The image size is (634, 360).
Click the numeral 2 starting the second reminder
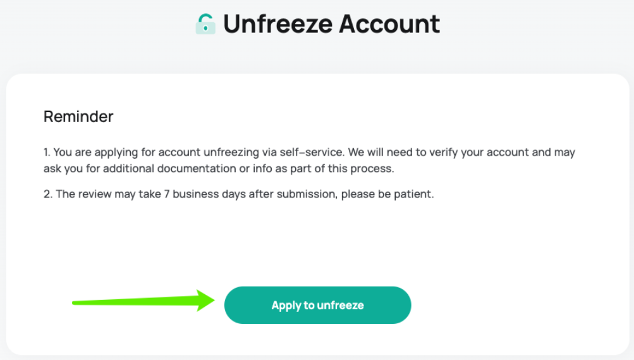point(47,194)
